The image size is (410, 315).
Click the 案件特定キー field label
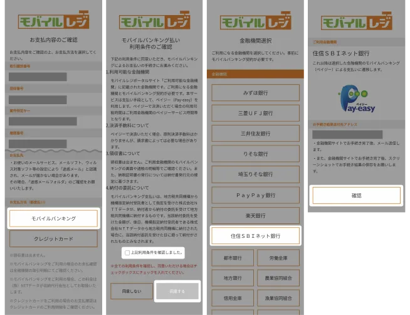coord(20,110)
